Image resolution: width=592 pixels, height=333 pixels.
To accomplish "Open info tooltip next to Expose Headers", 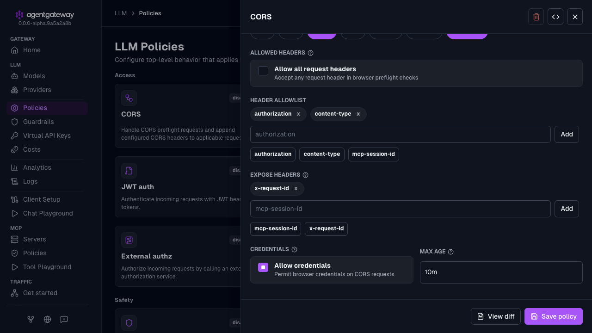I will tap(305, 175).
